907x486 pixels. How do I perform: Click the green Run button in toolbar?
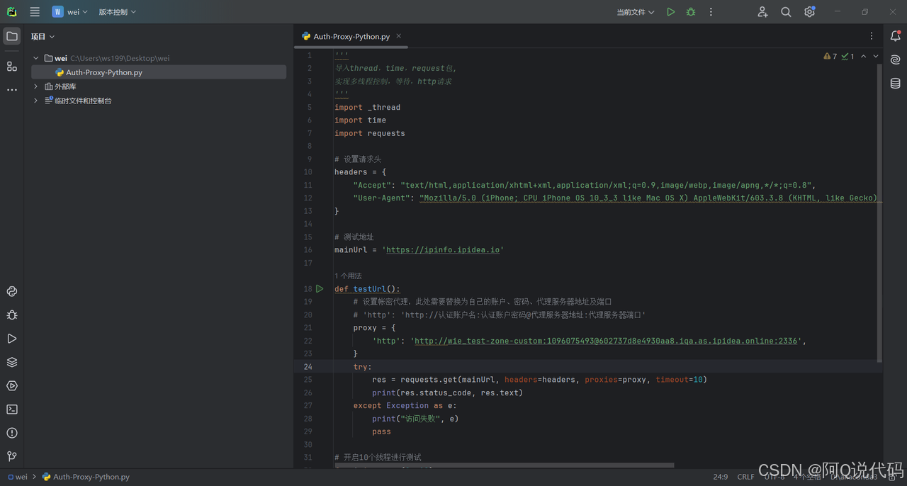click(670, 12)
